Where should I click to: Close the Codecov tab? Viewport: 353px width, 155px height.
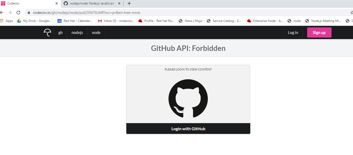(57, 4)
